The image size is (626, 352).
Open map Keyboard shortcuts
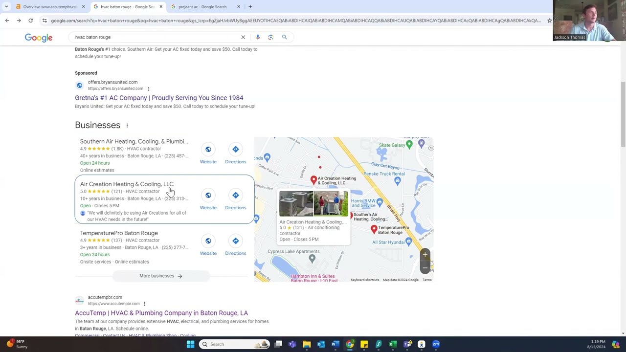click(x=365, y=280)
